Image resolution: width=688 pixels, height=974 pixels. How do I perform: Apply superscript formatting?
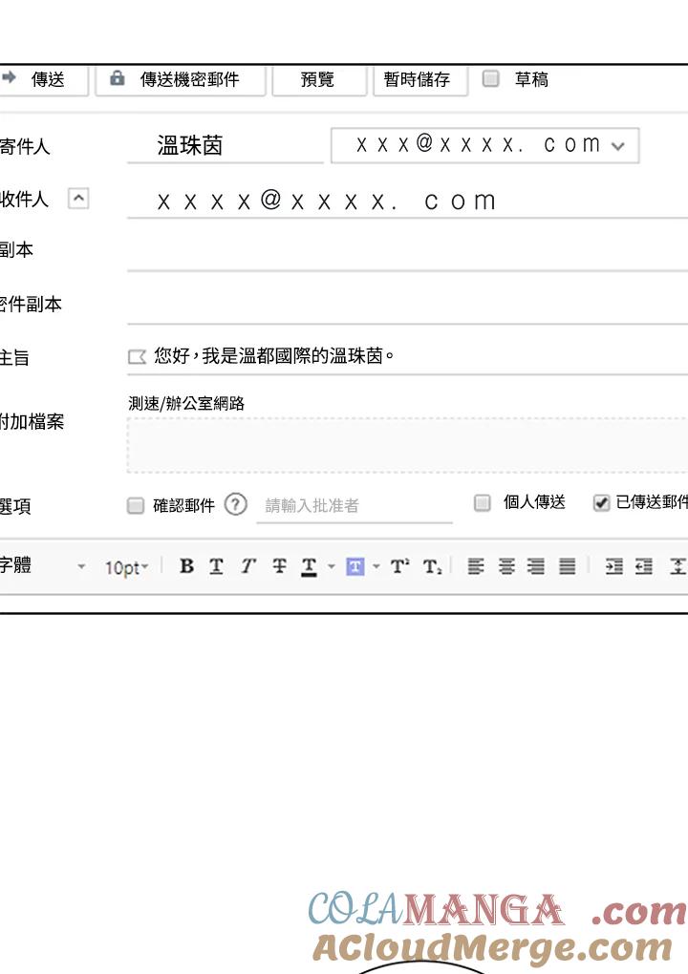399,566
